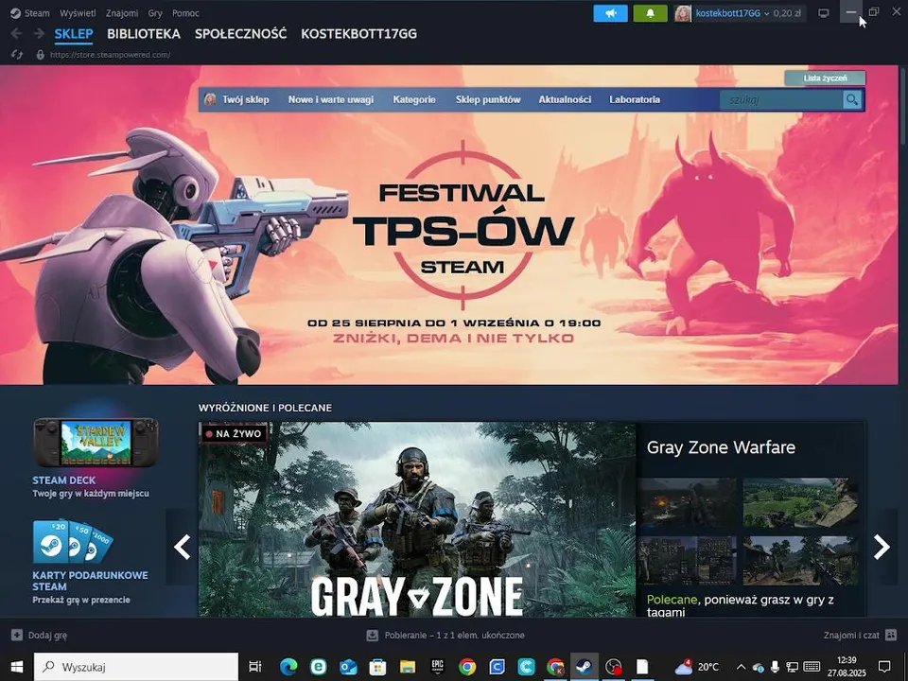Focus the szukaj store search field
The width and height of the screenshot is (908, 681).
781,99
